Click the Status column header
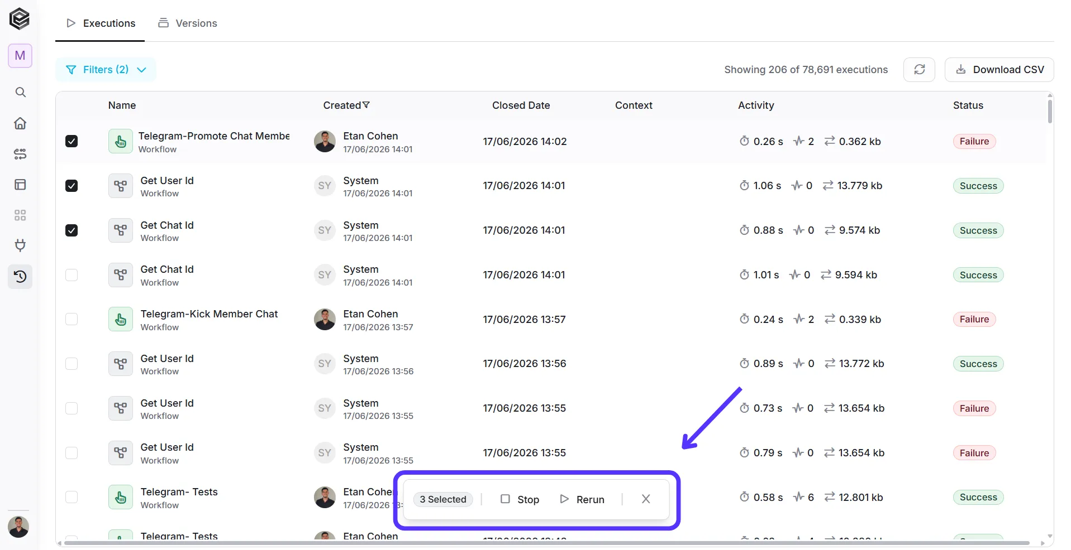Image resolution: width=1071 pixels, height=550 pixels. tap(968, 105)
